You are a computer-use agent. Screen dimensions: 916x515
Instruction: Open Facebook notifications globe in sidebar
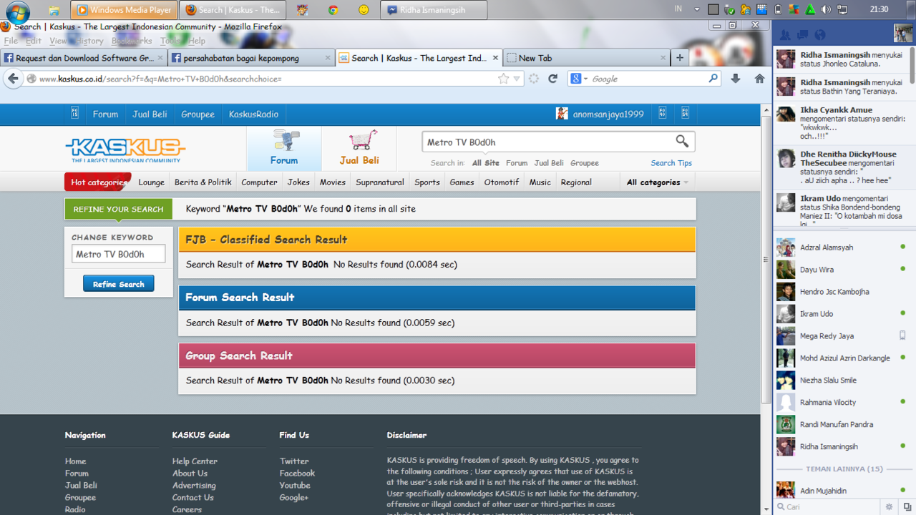[x=820, y=35]
